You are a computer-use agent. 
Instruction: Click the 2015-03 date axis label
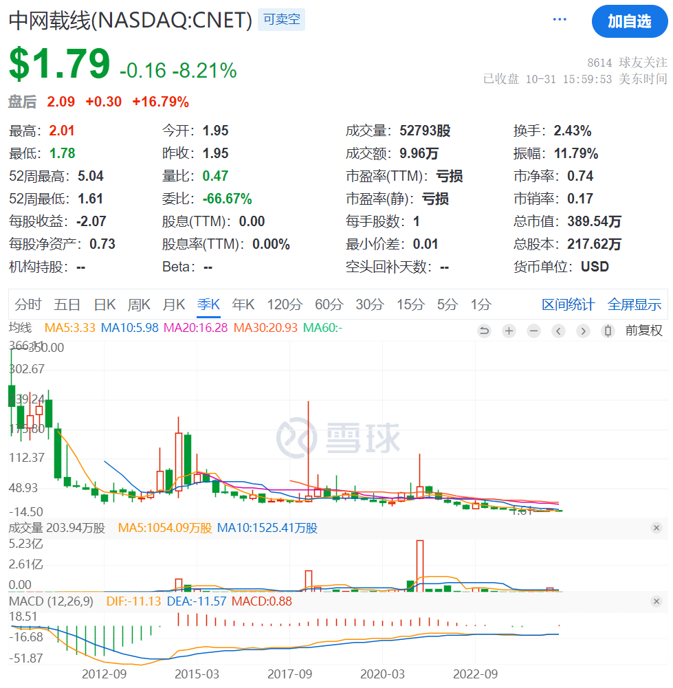[x=197, y=674]
